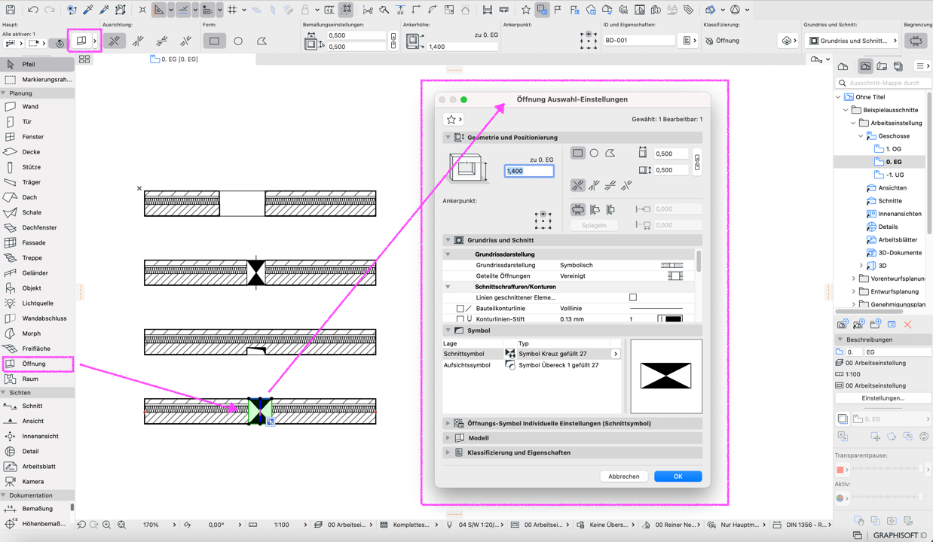Choose the Öffnung tool in toolbox

[38, 364]
